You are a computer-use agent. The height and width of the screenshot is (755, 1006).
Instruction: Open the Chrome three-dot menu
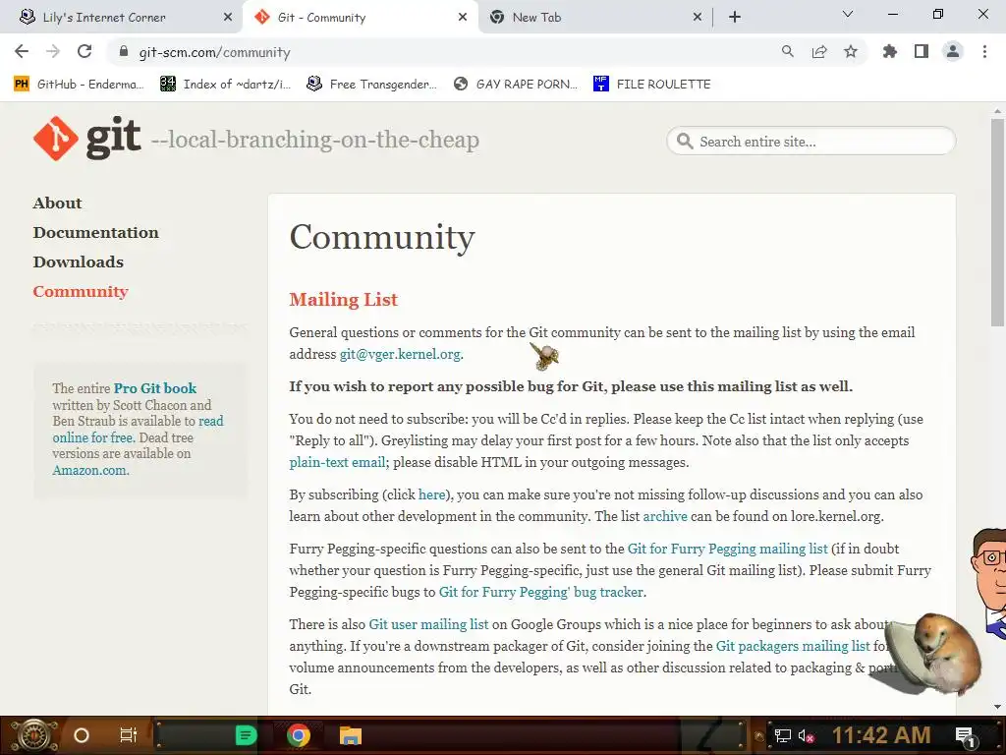984,51
